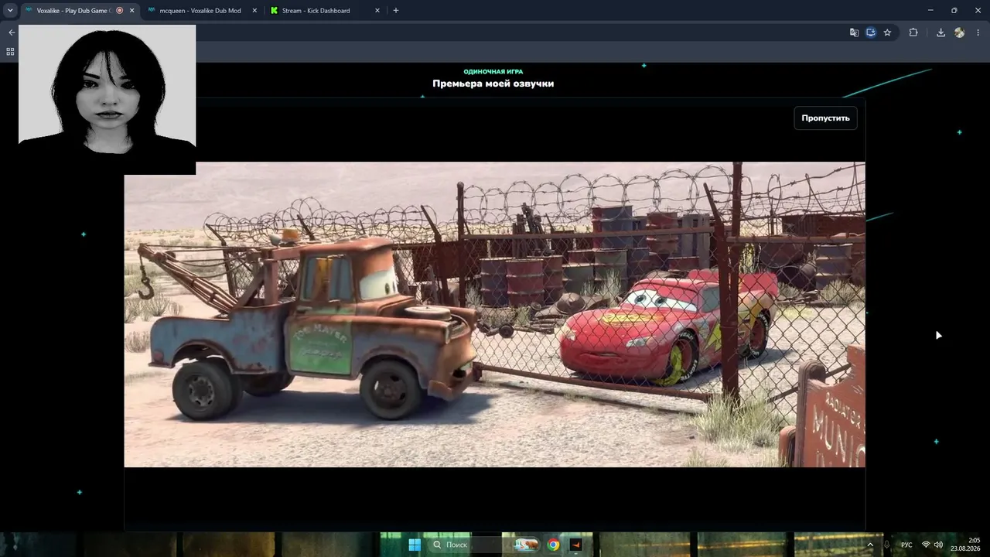Open the Chrome three-dot menu
Image resolution: width=990 pixels, height=557 pixels.
(978, 32)
